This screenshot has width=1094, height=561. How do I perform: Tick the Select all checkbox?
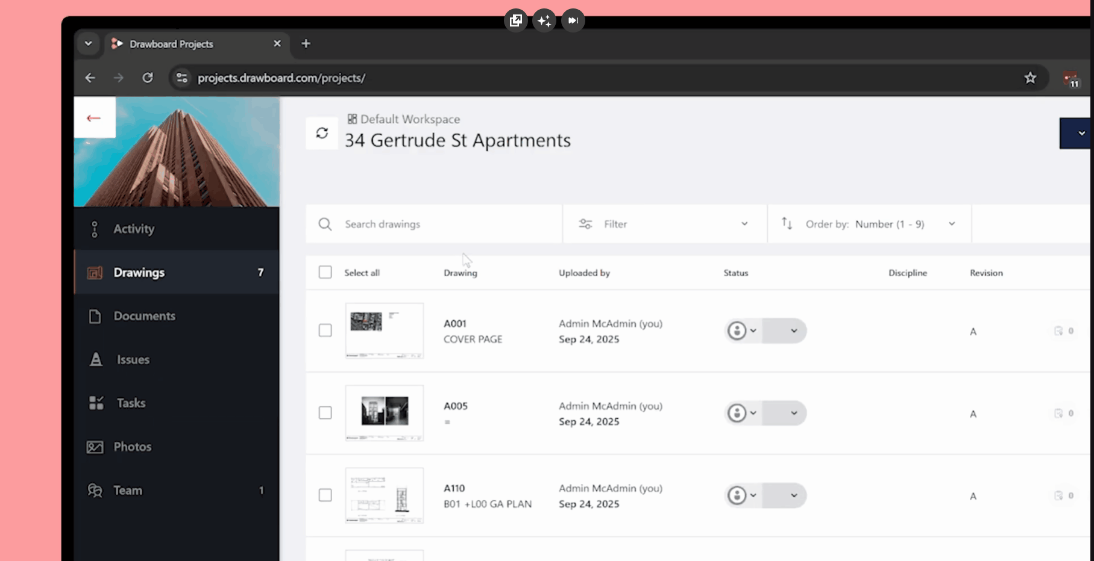click(325, 272)
